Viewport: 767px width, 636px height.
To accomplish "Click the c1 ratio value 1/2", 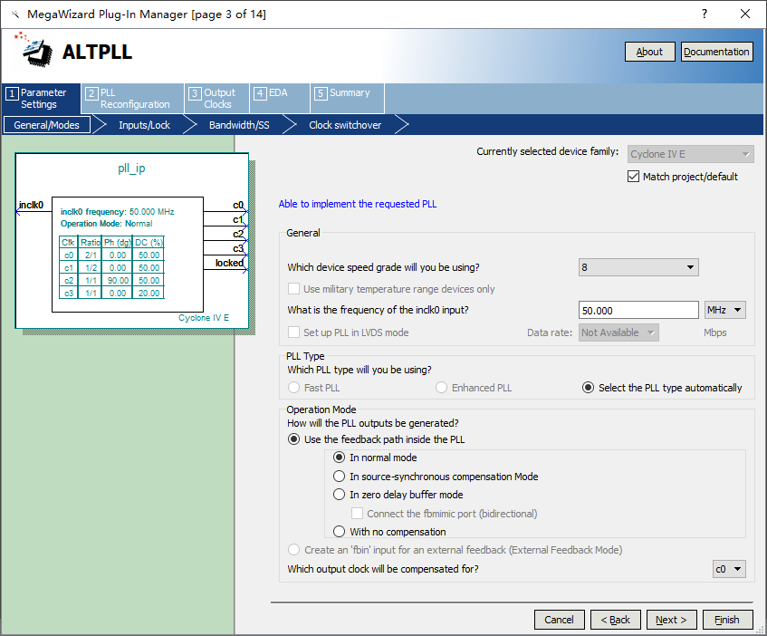I will pyautogui.click(x=91, y=267).
